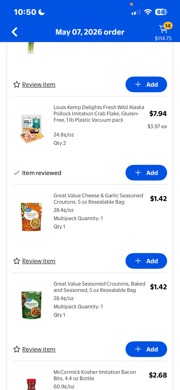Open the topmost Review item link
The image size is (180, 390).
[x=39, y=84]
